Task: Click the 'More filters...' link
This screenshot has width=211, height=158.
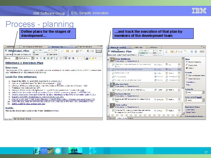Action: [x=191, y=82]
